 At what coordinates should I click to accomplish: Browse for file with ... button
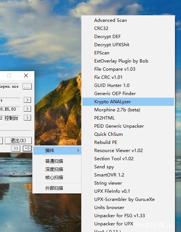(x=27, y=87)
